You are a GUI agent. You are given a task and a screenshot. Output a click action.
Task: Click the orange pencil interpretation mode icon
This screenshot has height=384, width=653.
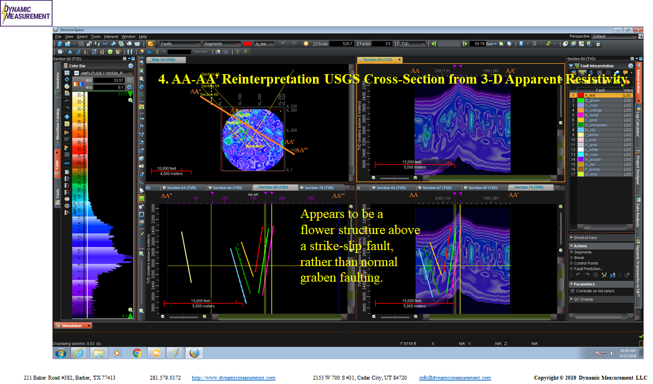coord(150,44)
